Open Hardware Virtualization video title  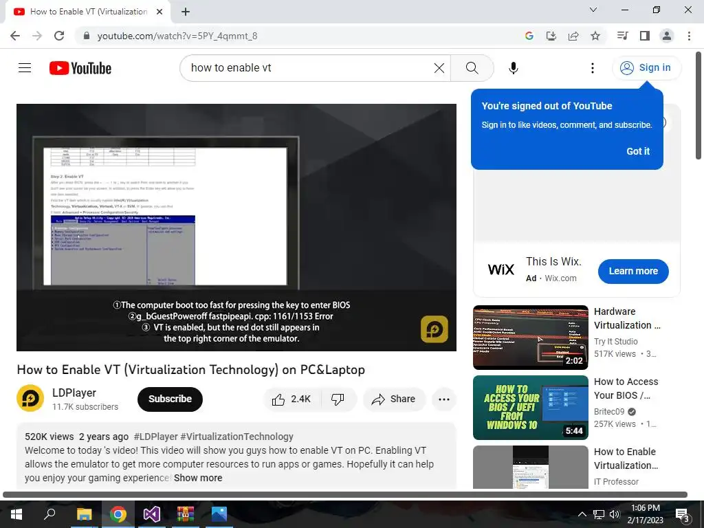627,318
